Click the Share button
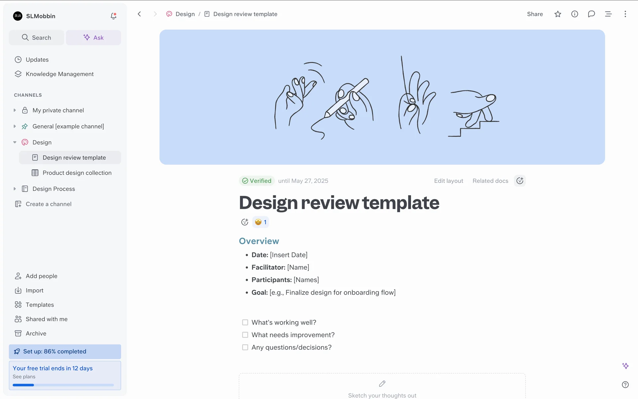The width and height of the screenshot is (638, 399). coord(535,14)
